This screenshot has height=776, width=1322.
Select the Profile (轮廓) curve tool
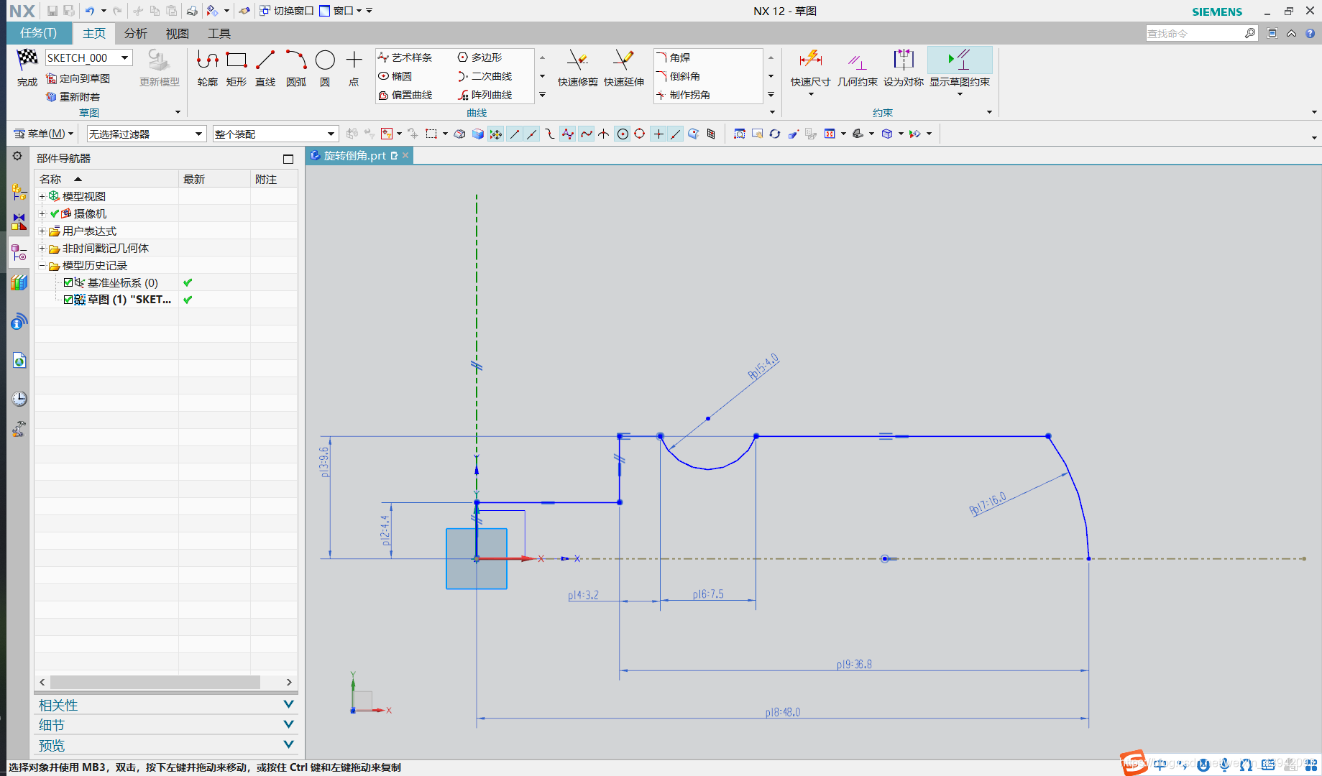(208, 68)
